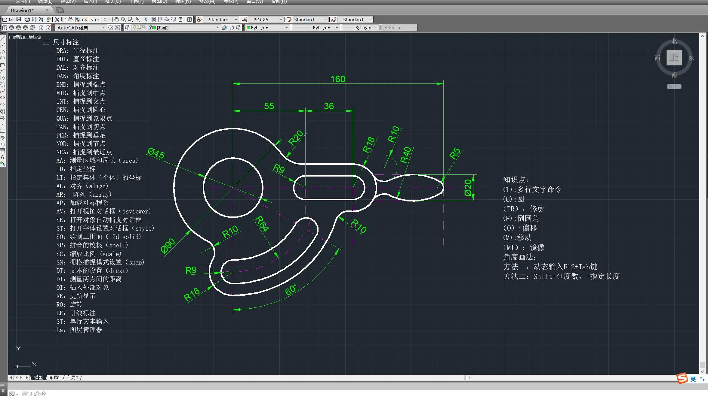708x396 pixels.
Task: Open a file with the Open folder icon
Action: (12, 20)
